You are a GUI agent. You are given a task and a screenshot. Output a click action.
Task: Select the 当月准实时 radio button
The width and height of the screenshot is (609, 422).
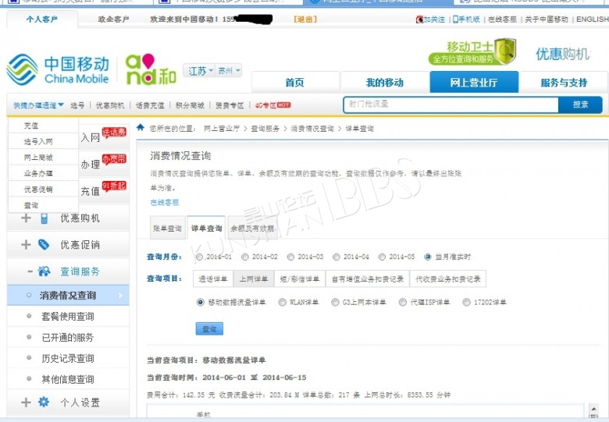(x=428, y=257)
